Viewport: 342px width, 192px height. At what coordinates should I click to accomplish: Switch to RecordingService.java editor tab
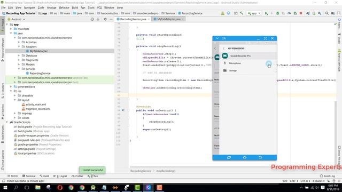(133, 19)
